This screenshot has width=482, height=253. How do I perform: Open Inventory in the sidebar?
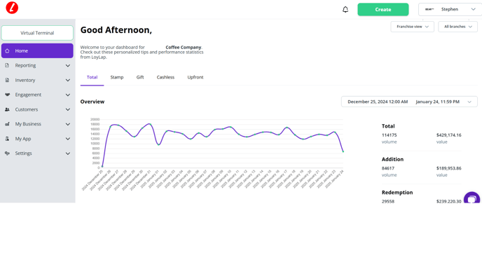37,80
